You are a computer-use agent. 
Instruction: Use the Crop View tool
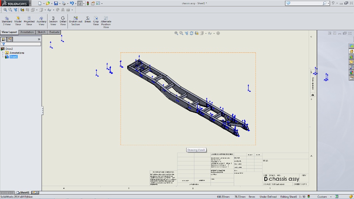[96, 21]
